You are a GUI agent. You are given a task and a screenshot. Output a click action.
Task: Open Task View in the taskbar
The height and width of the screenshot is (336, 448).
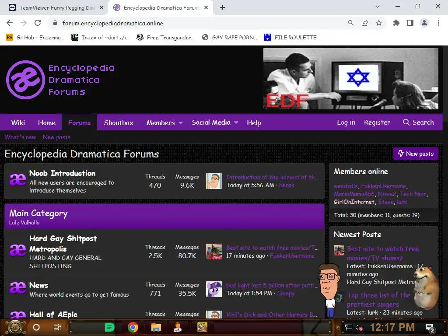click(57, 327)
